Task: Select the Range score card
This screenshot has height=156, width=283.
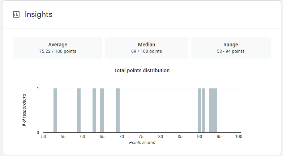Action: coord(231,48)
